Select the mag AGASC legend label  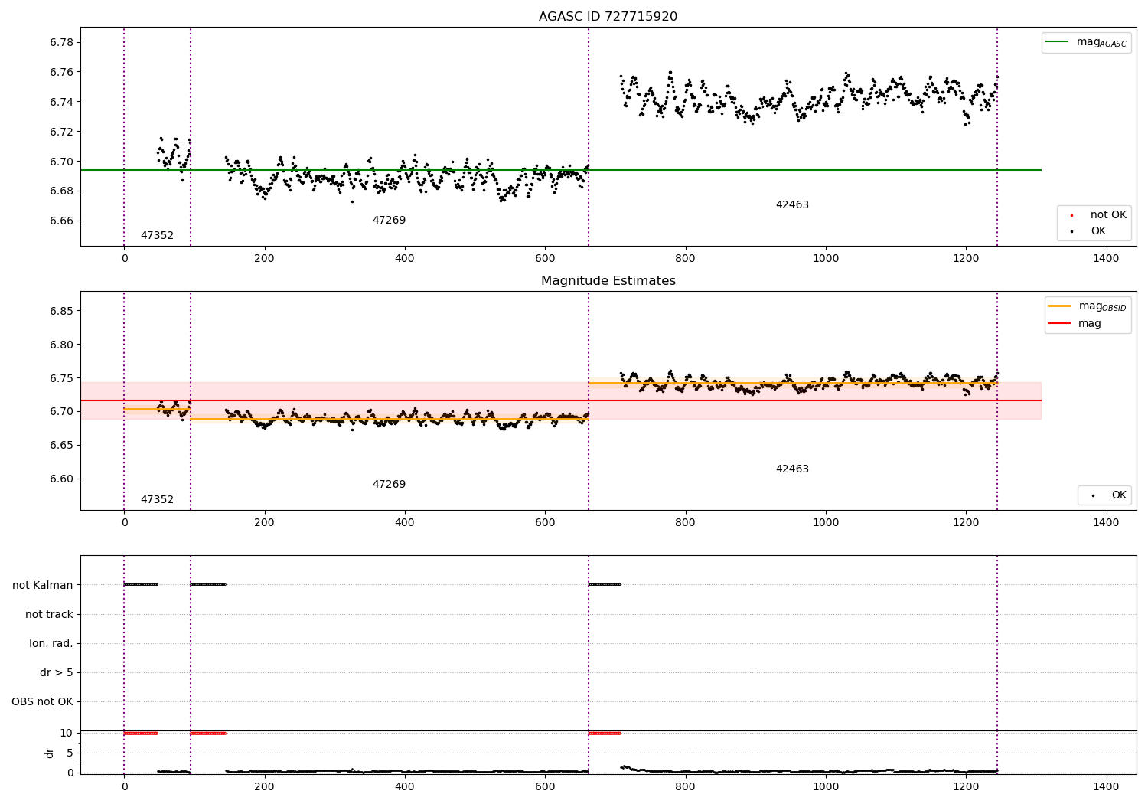(1101, 42)
